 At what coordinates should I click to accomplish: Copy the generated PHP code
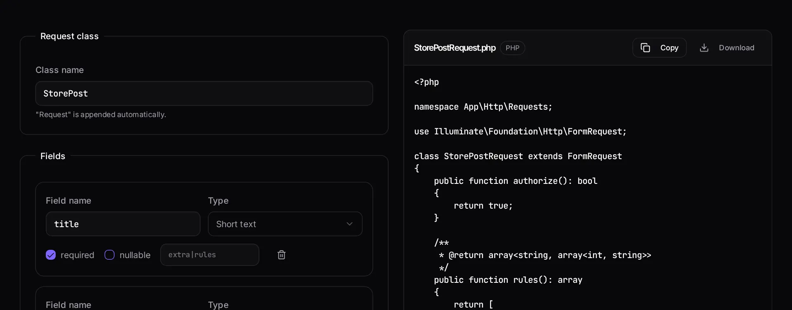659,48
